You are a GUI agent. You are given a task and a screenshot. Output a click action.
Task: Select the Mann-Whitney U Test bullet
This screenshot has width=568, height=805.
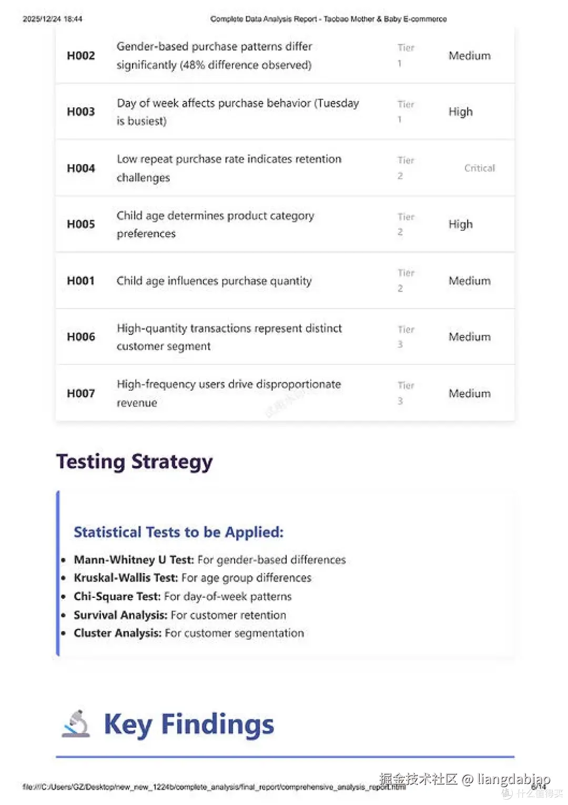[209, 559]
